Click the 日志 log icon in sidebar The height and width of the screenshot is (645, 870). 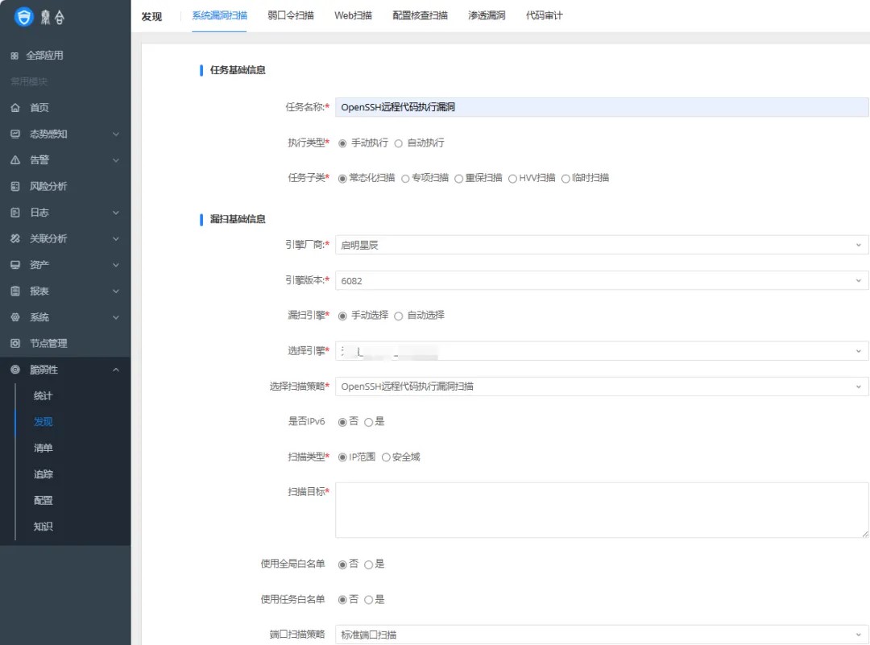[15, 213]
